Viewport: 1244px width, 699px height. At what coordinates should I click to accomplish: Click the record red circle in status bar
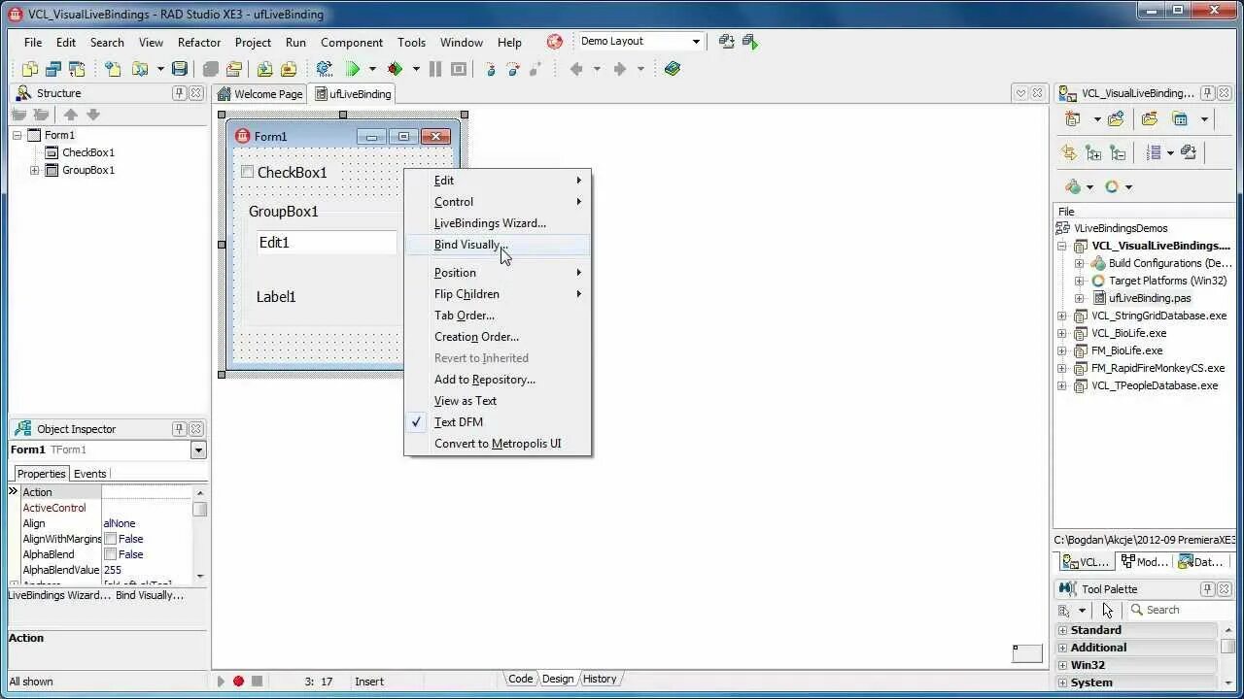(x=238, y=681)
